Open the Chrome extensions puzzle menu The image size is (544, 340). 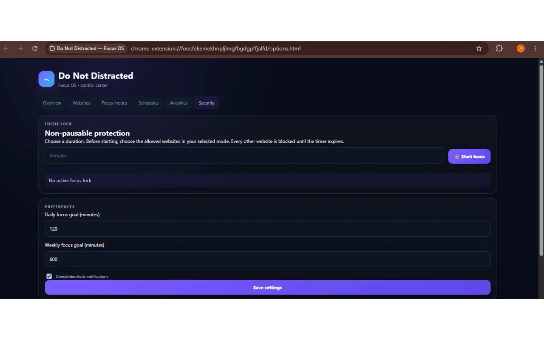coord(499,48)
